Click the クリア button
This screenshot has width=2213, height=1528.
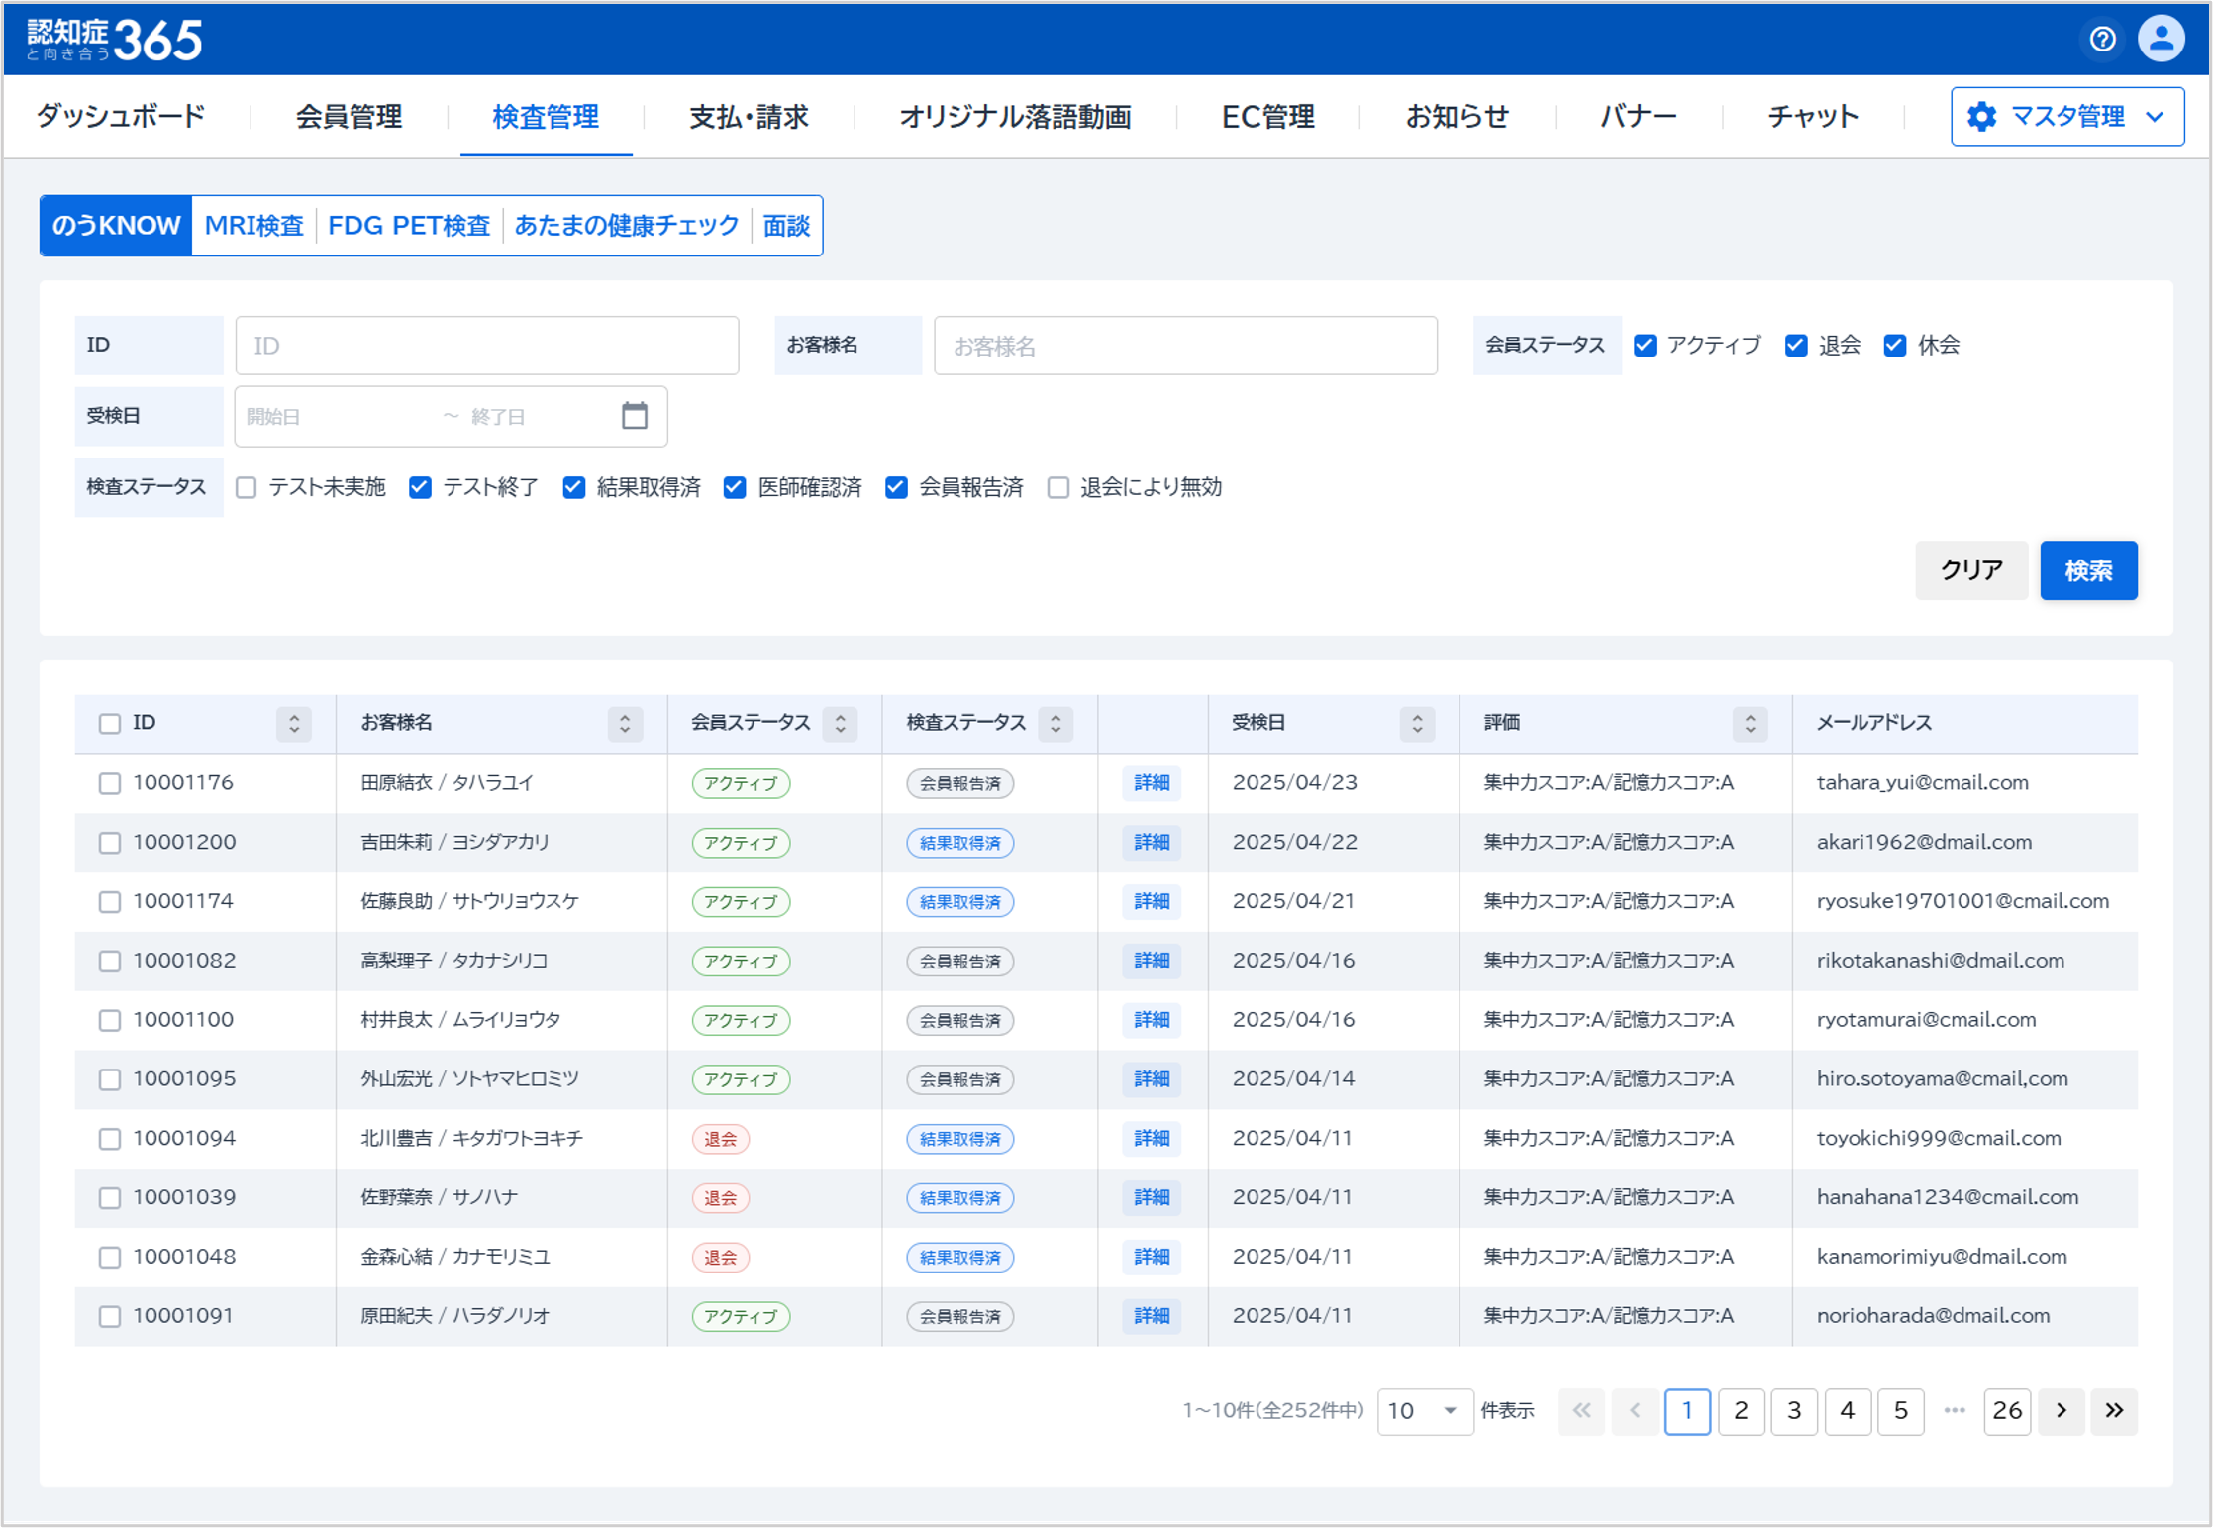[x=1970, y=570]
